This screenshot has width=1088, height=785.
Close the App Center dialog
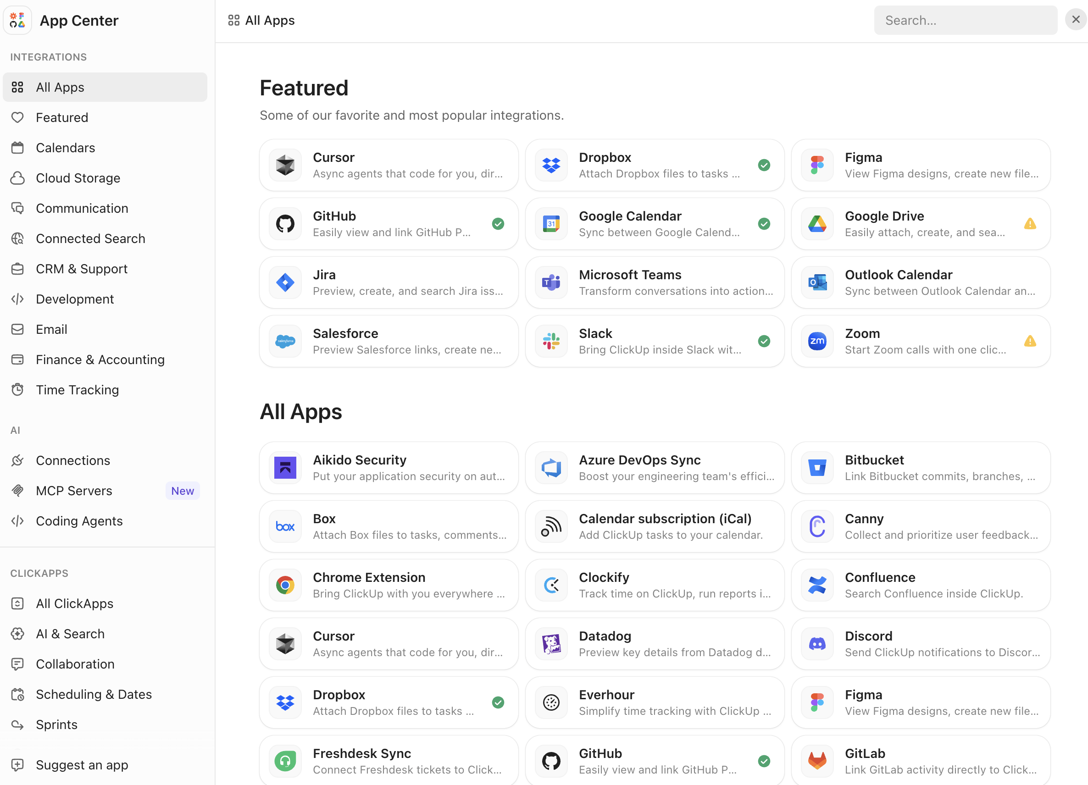click(1076, 20)
